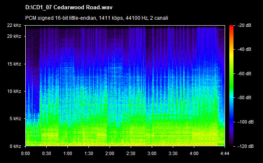This screenshot has height=163, width=263.
Task: Click the 22 kHz frequency axis label
Action: [14, 25]
